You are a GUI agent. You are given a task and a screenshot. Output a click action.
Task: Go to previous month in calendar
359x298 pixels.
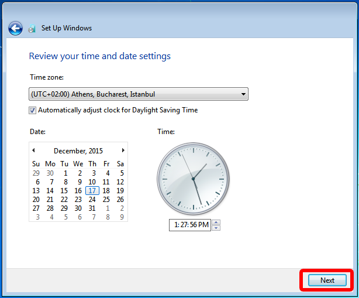(33, 150)
